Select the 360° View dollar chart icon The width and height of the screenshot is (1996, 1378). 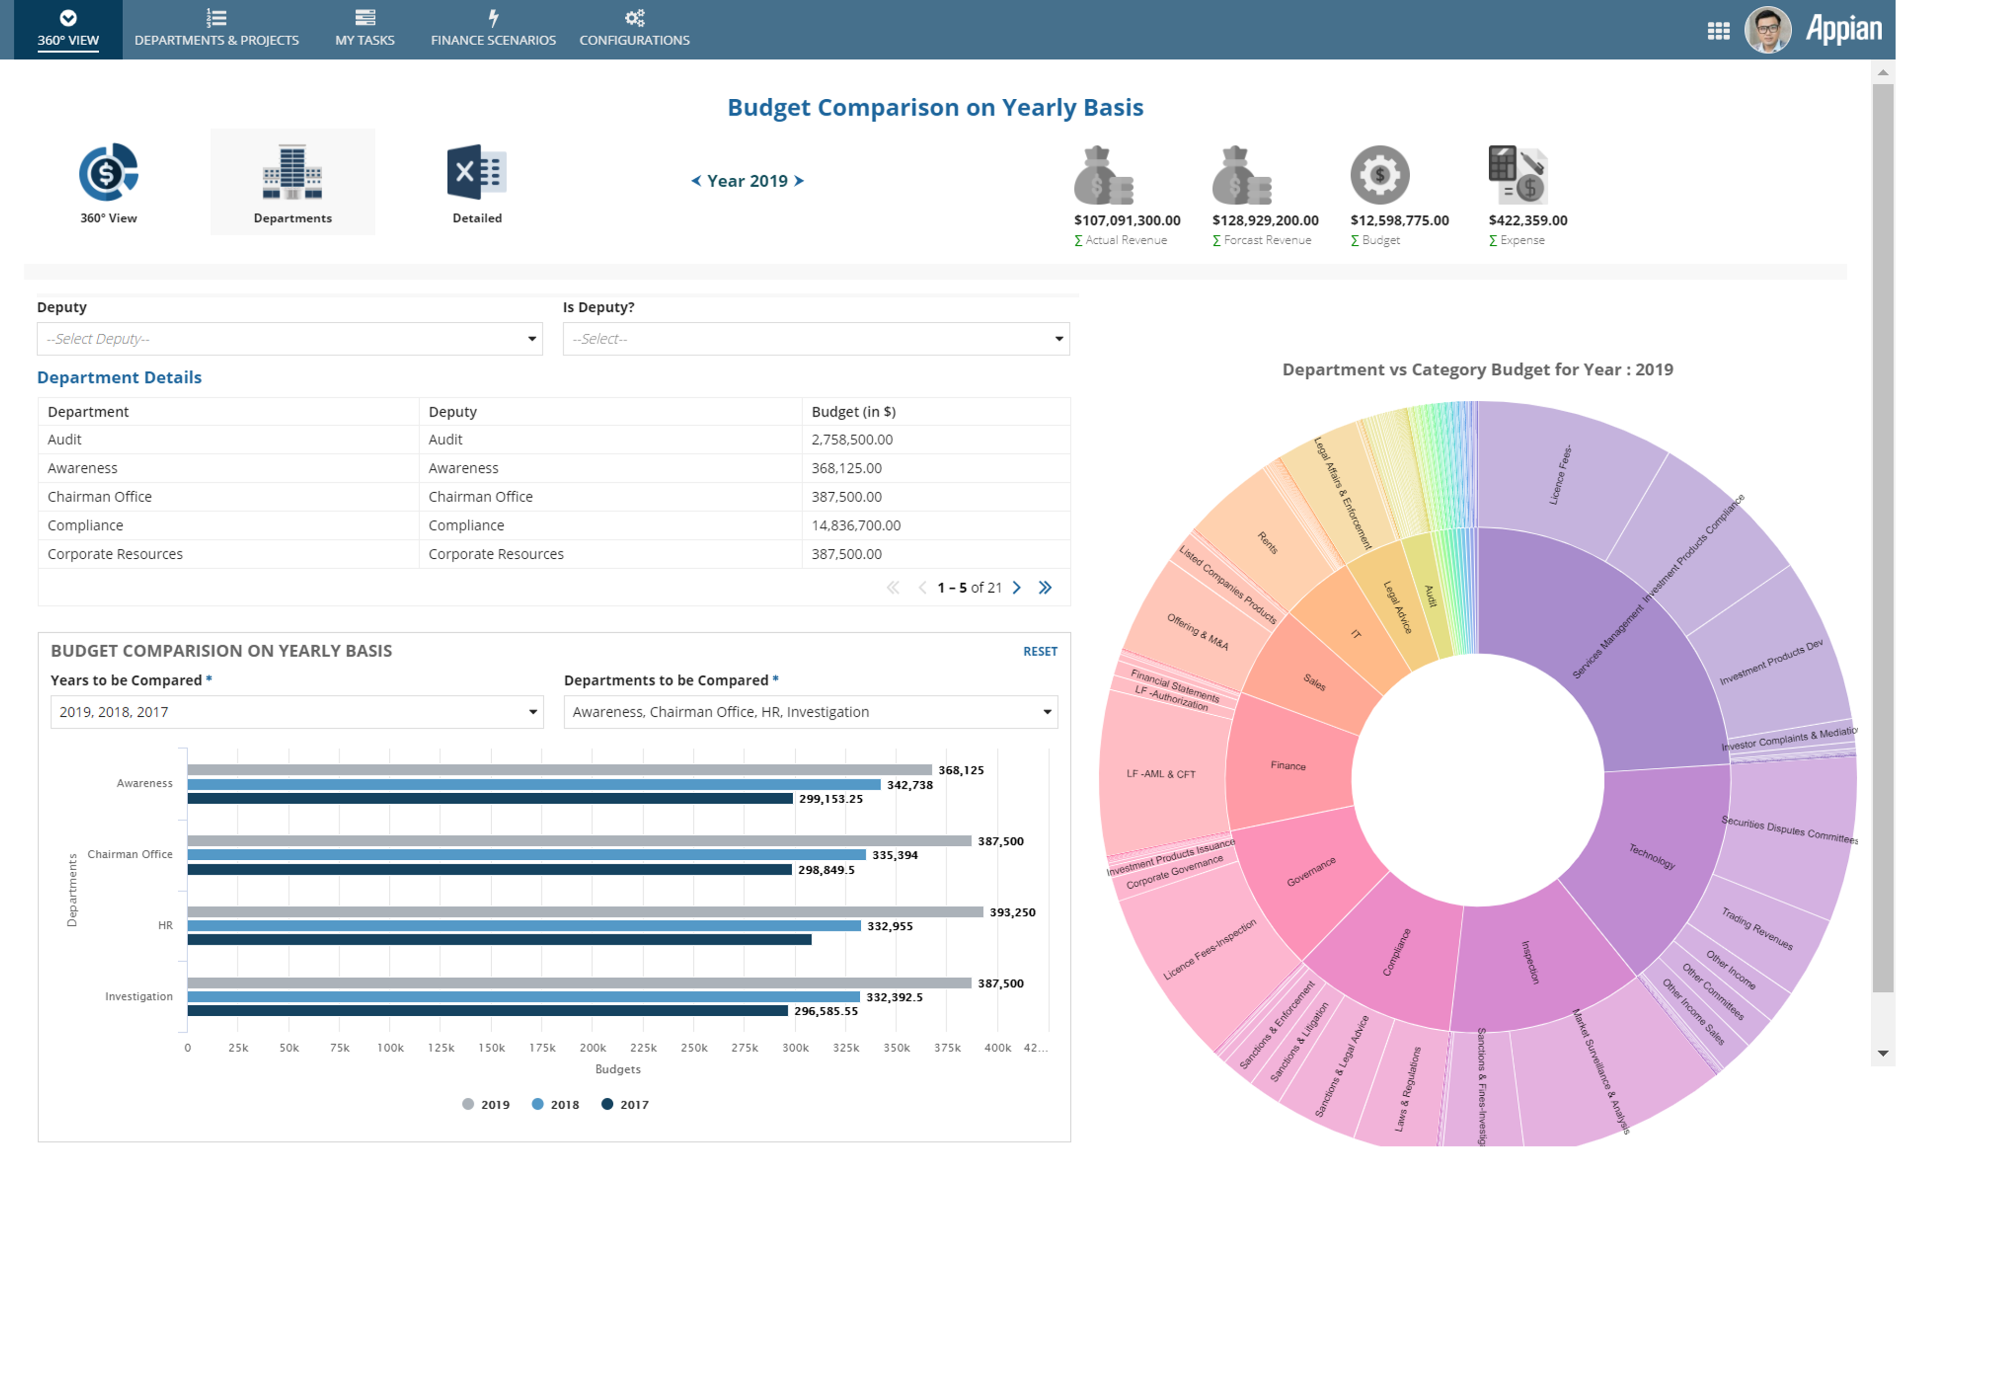109,173
